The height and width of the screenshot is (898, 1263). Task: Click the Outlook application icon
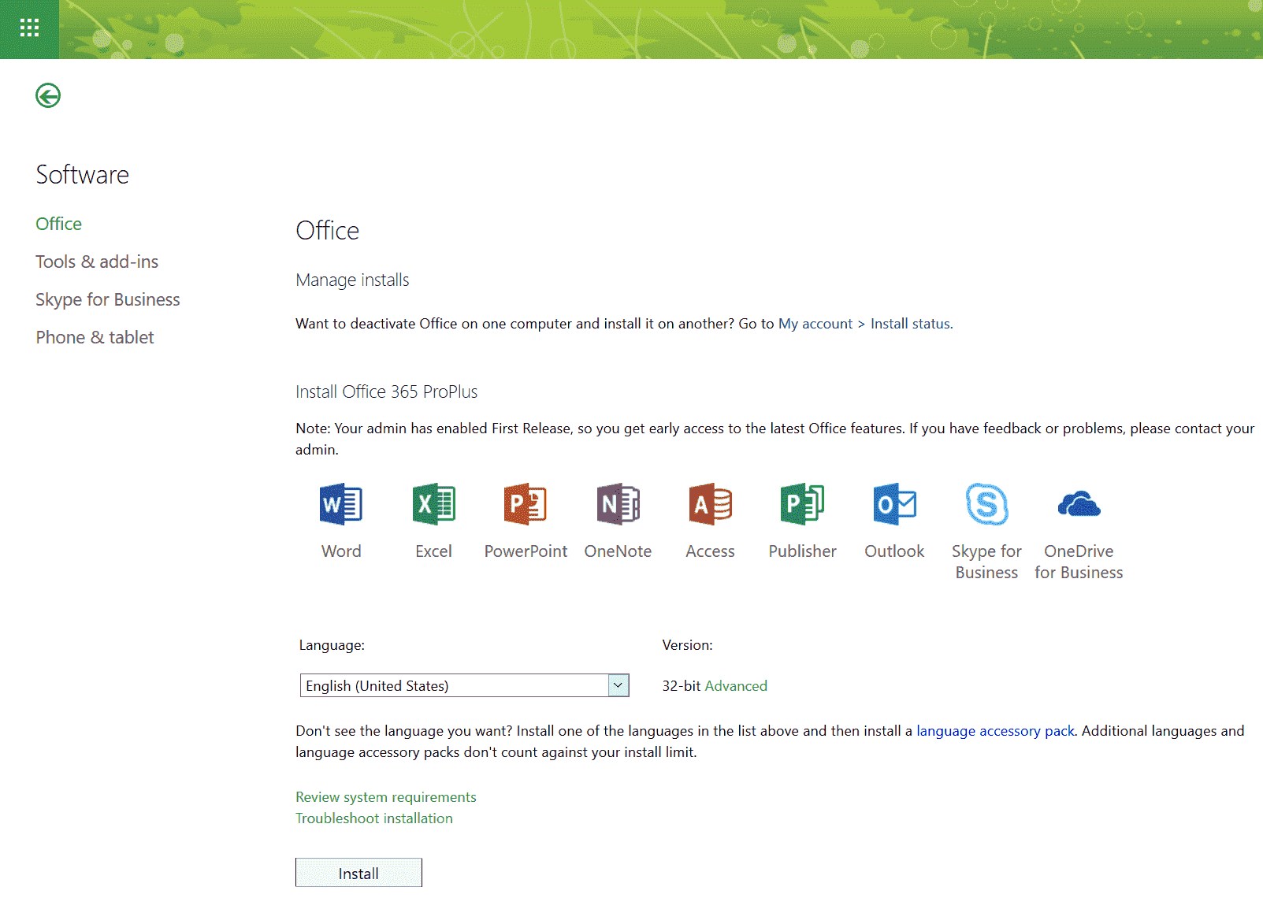tap(894, 504)
